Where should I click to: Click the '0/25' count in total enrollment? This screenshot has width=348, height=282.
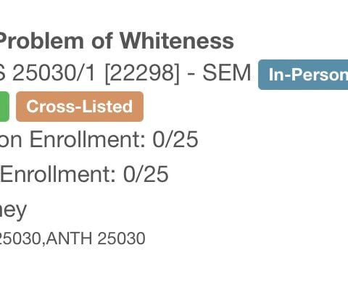click(x=146, y=174)
